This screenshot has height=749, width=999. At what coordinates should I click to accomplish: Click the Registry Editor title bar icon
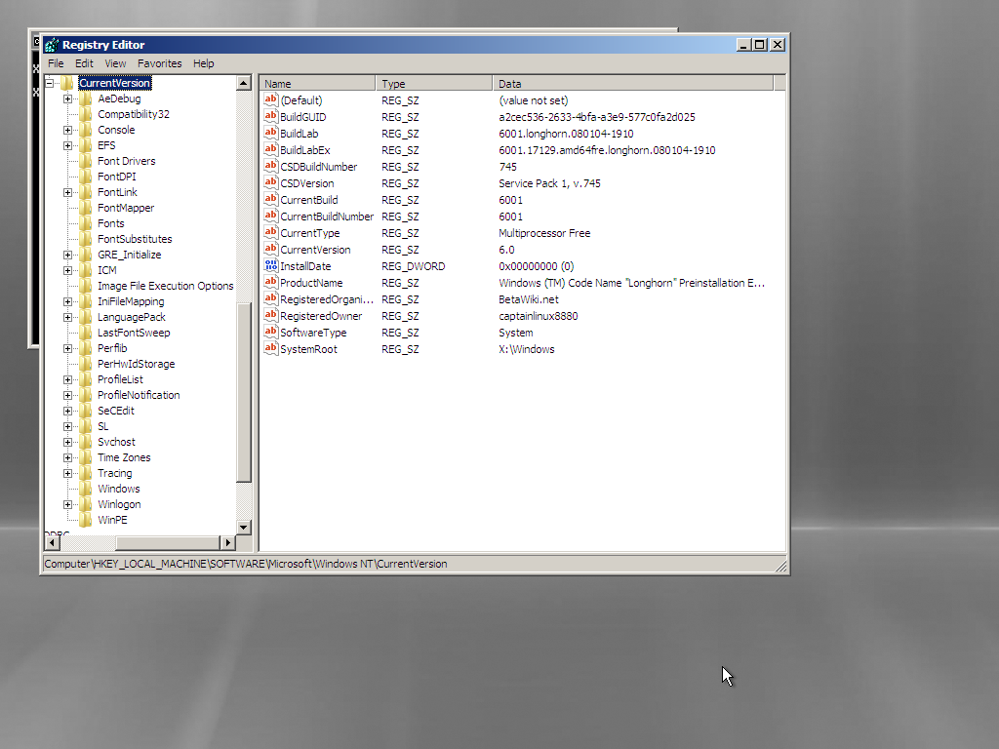[x=52, y=45]
